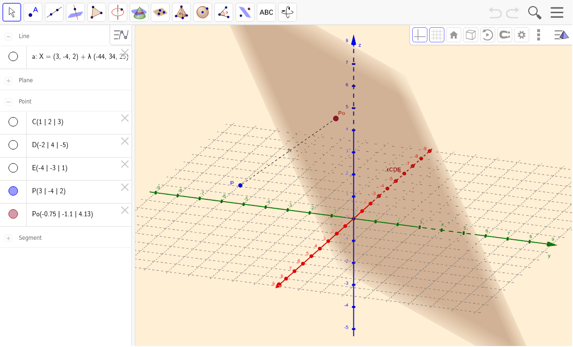573x347 pixels.
Task: Select the C(1 | 2 | 3) entry
Action: pyautogui.click(x=48, y=122)
